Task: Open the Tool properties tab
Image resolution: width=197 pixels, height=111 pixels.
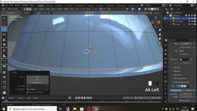Action: coord(166,45)
